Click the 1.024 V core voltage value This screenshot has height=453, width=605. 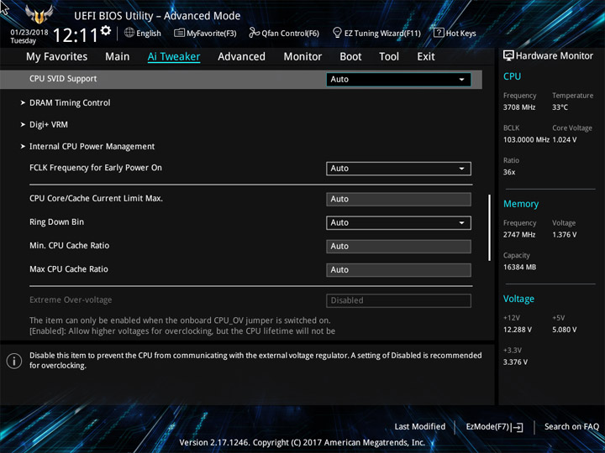coord(565,140)
